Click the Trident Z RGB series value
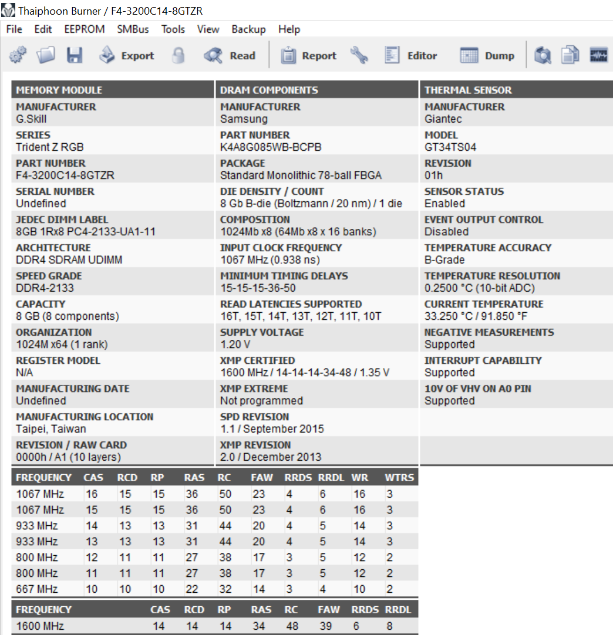613x635 pixels. [49, 147]
